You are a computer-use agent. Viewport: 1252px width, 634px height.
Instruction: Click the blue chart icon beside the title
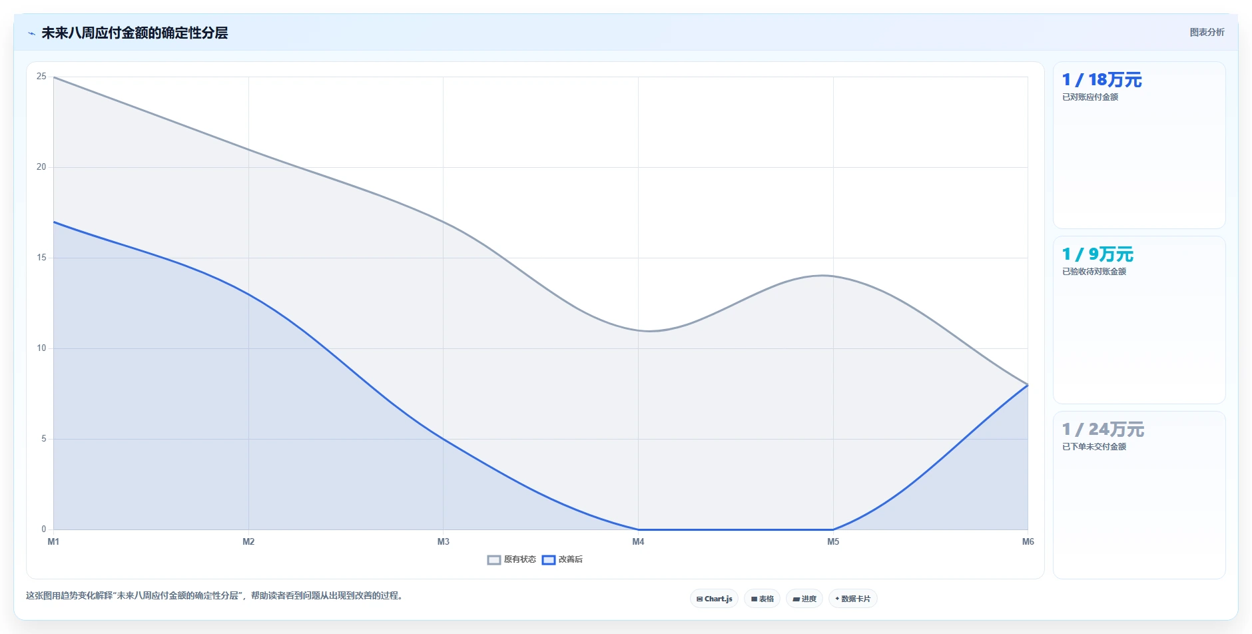(x=31, y=33)
